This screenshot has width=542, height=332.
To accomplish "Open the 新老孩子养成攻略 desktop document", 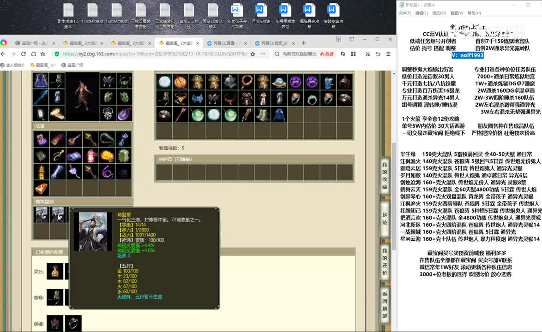I will [237, 16].
